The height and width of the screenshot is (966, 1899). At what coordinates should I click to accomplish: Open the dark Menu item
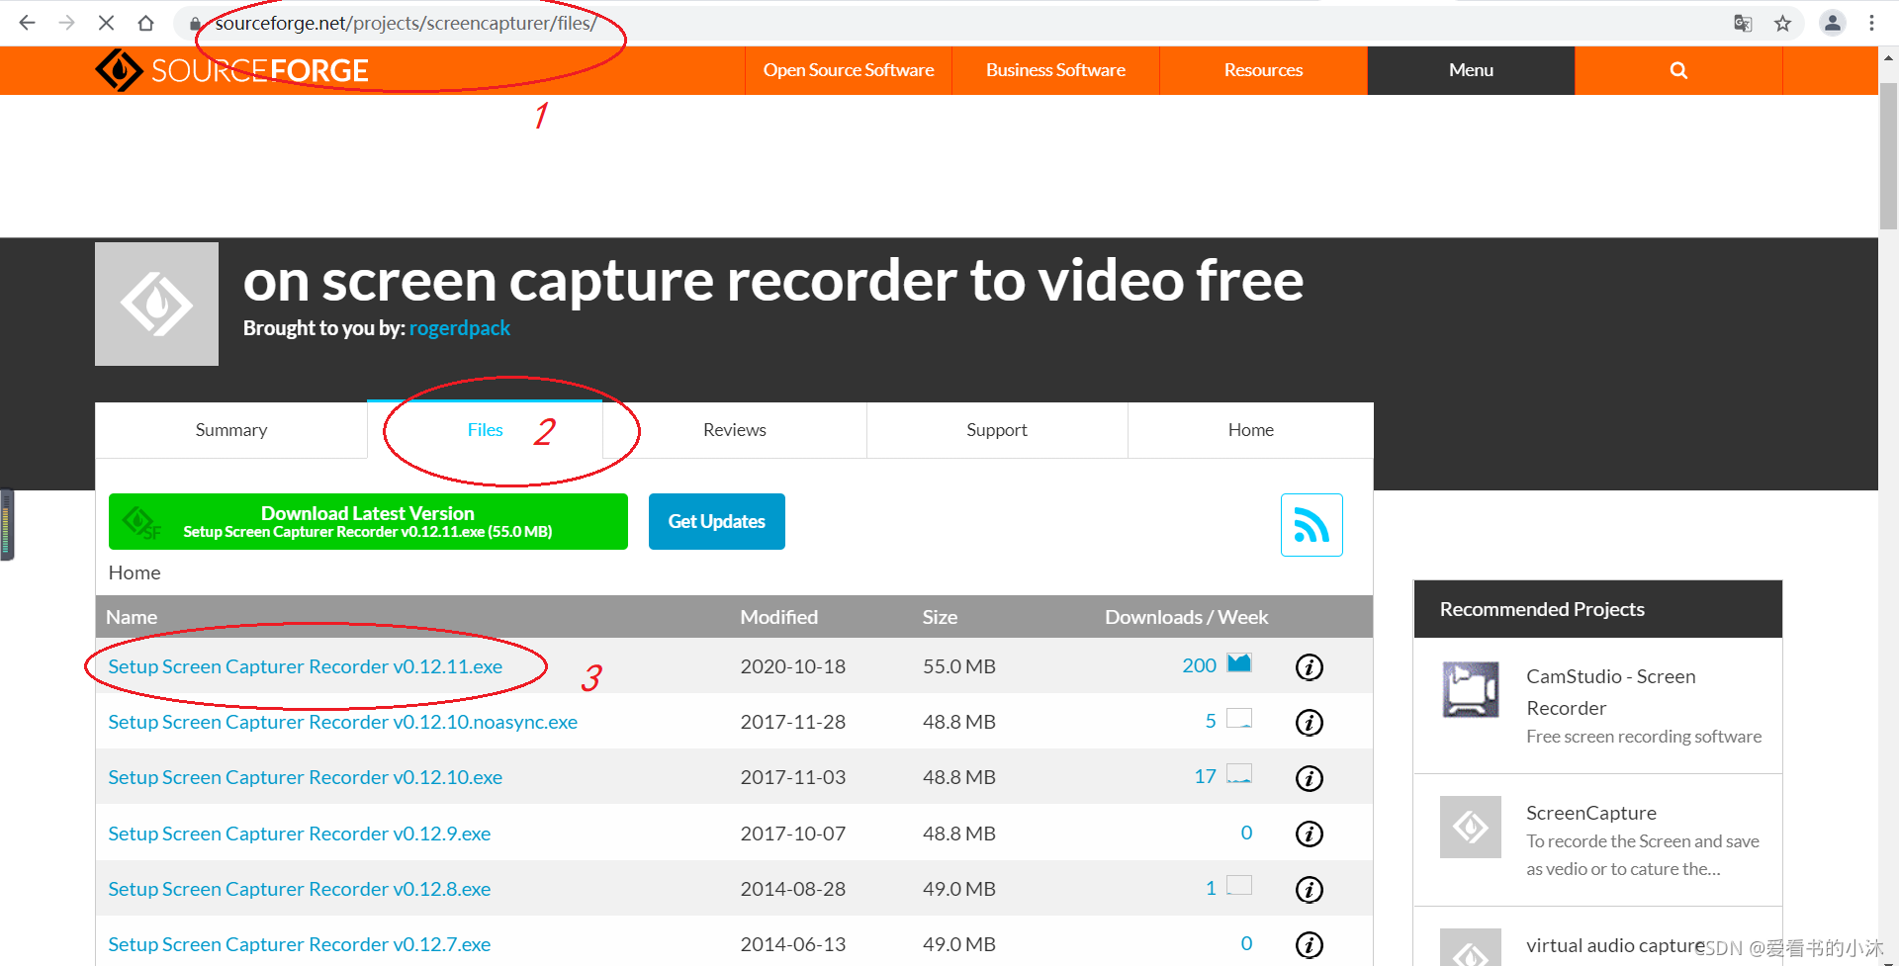point(1471,70)
